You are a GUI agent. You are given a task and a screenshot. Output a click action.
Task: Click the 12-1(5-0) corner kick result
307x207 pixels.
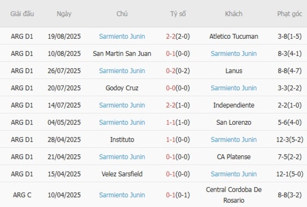coord(290,174)
